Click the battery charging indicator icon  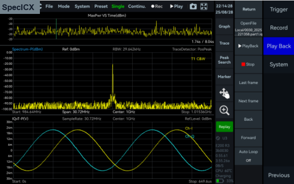pyautogui.click(x=220, y=181)
